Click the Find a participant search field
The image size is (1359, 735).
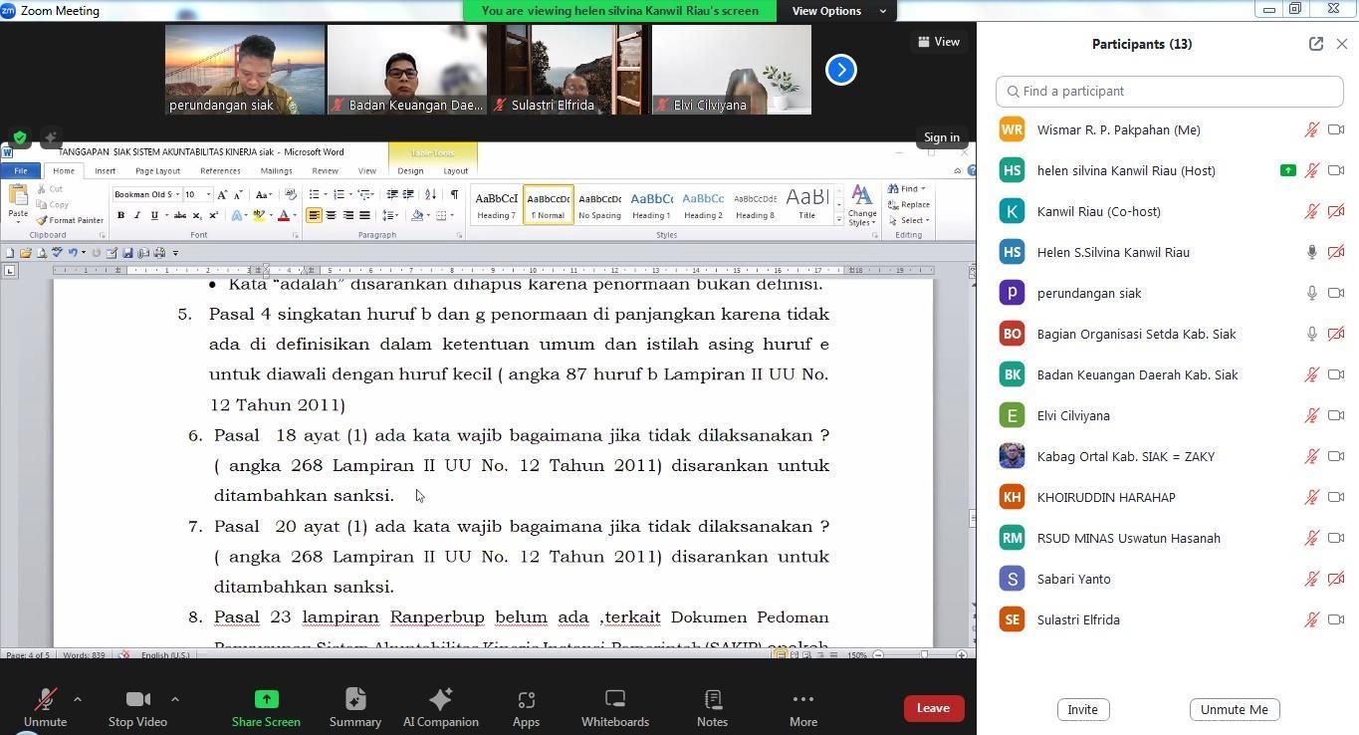point(1169,91)
